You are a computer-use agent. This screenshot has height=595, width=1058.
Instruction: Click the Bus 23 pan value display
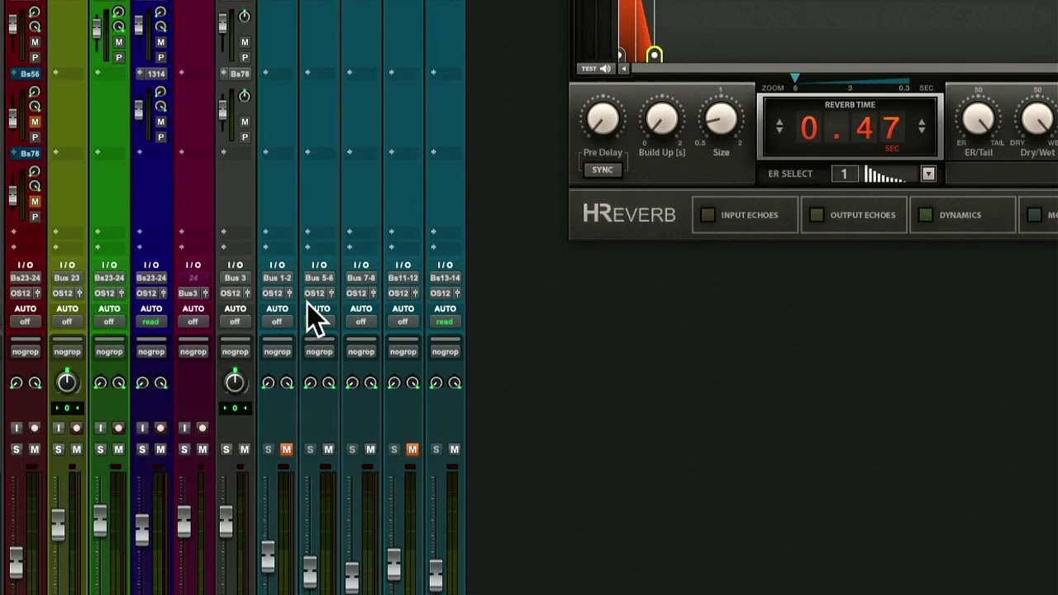[67, 408]
